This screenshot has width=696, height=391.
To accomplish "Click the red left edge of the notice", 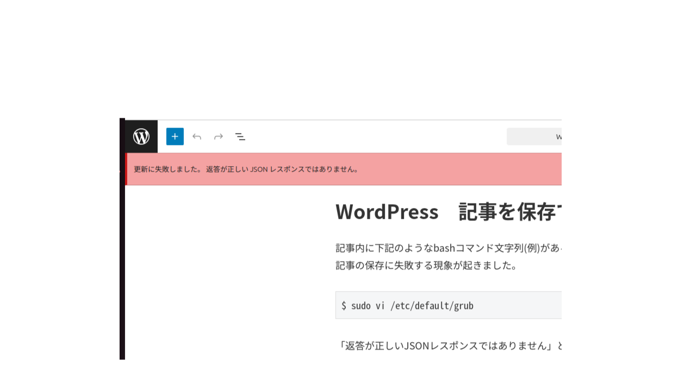I will (126, 169).
